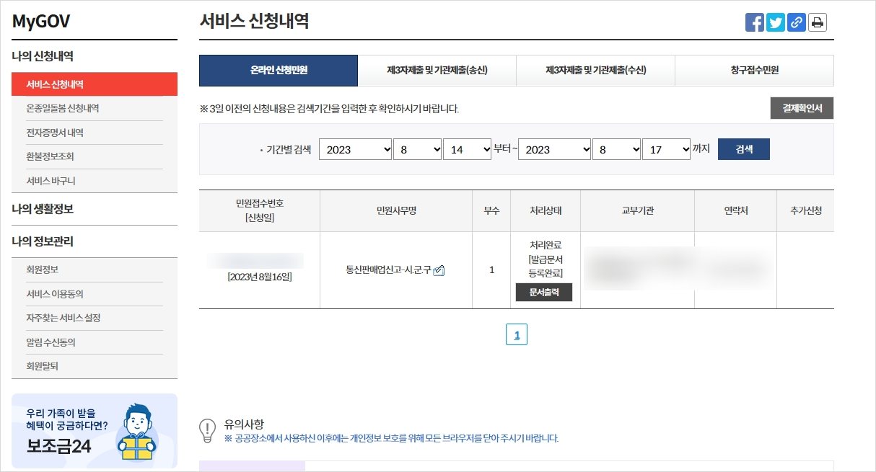Copy the page URL using link icon
The width and height of the screenshot is (876, 472).
pos(796,22)
